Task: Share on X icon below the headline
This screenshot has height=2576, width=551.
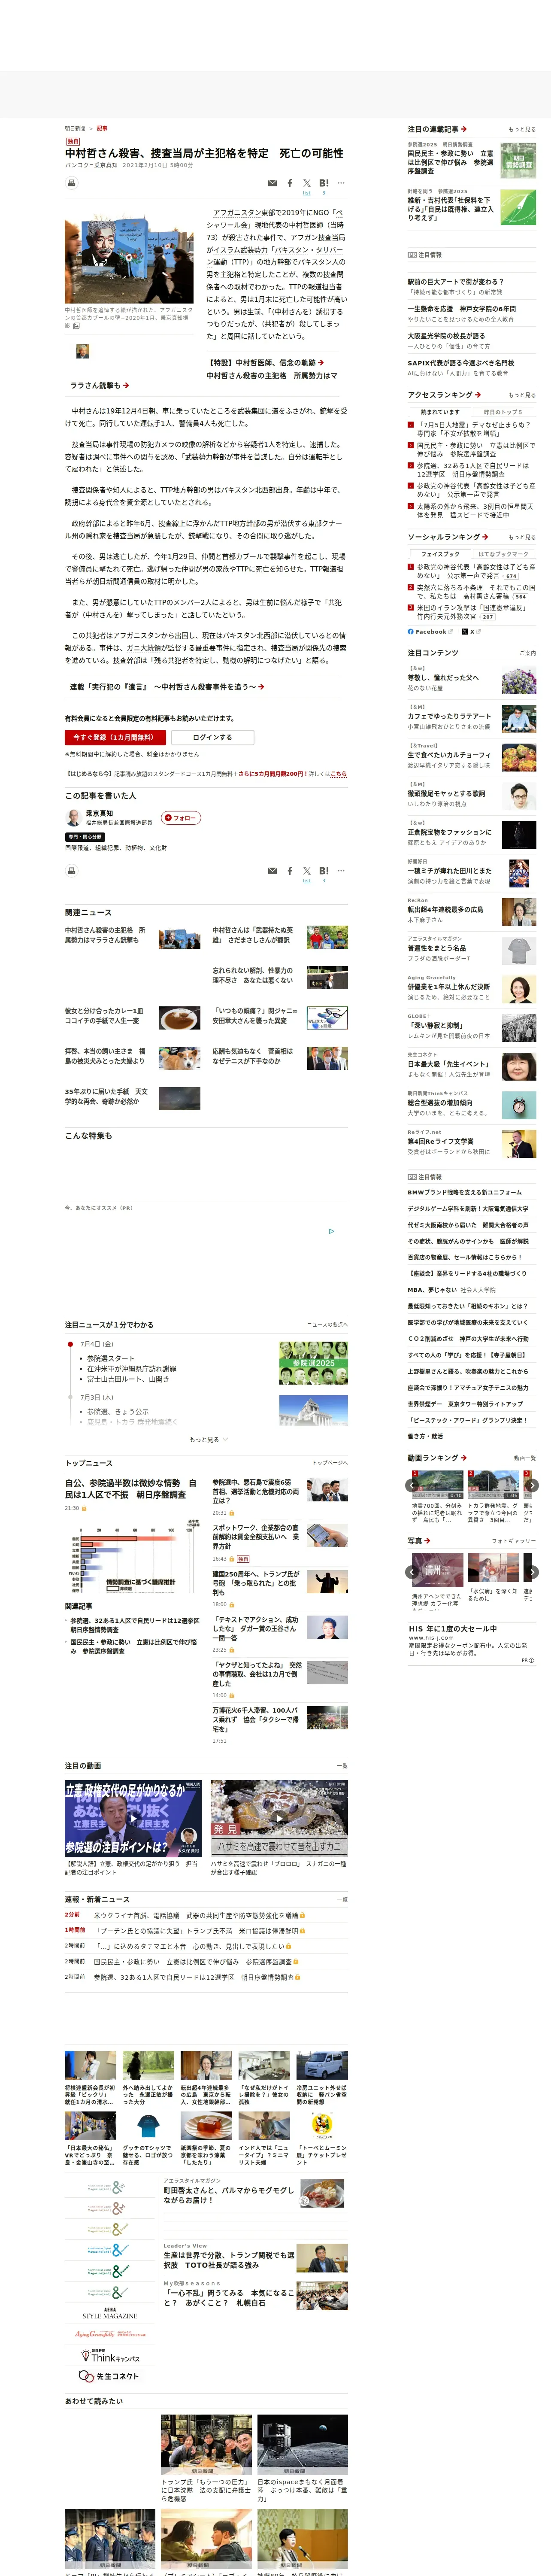Action: click(x=307, y=183)
